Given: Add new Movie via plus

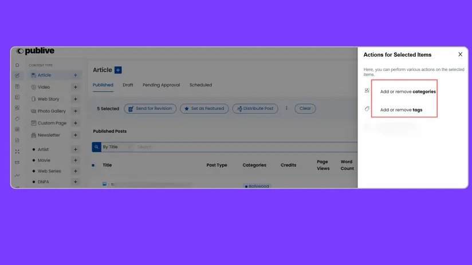Looking at the screenshot, I should coord(76,160).
